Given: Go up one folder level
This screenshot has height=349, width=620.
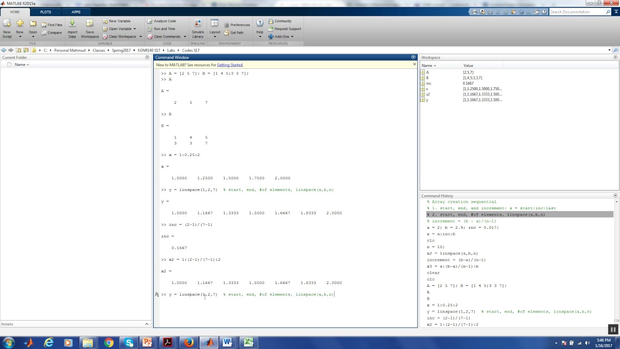Looking at the screenshot, I should coord(18,50).
